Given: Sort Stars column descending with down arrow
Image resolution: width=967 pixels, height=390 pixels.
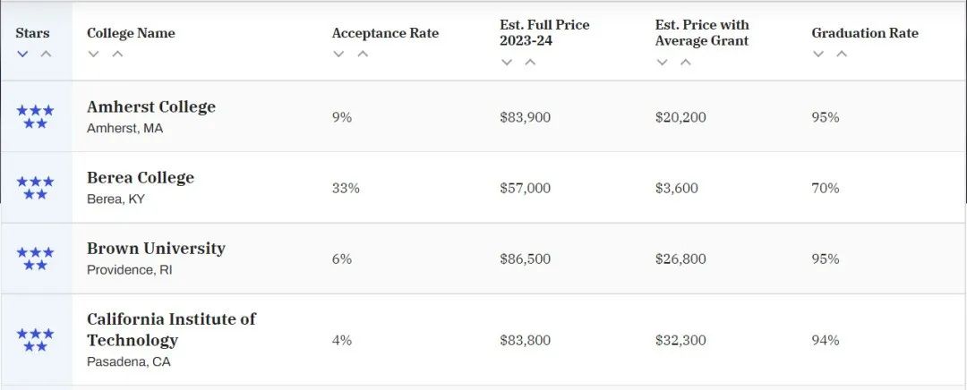Looking at the screenshot, I should (x=22, y=54).
